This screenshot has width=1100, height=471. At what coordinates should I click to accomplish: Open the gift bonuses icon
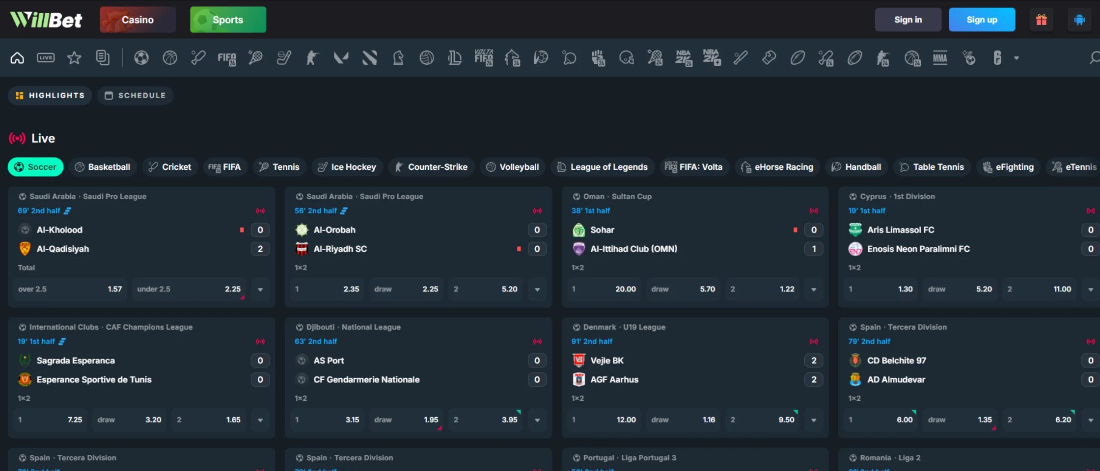tap(1041, 20)
